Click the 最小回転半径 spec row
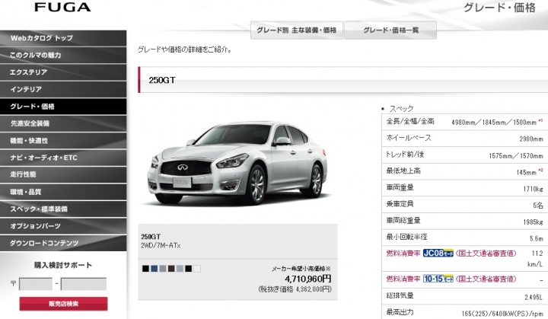 click(x=464, y=238)
